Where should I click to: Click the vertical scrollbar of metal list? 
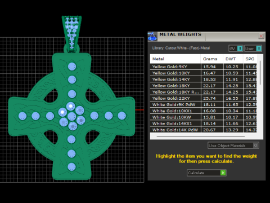pos(260,73)
